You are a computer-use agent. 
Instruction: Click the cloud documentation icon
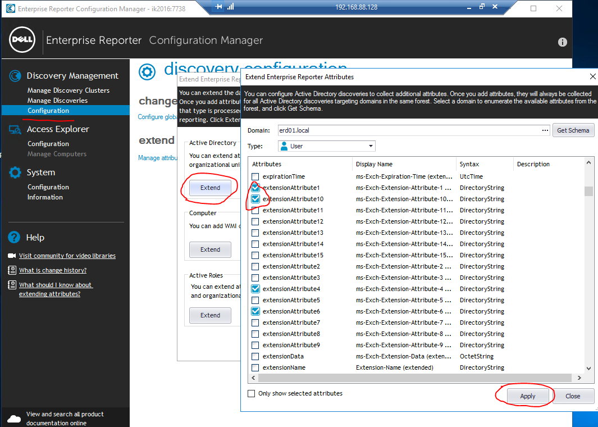[x=14, y=419]
